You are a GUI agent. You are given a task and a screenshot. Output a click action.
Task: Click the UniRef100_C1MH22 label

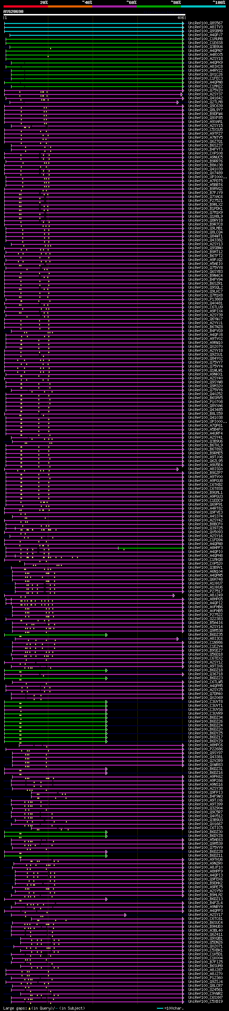[205, 86]
